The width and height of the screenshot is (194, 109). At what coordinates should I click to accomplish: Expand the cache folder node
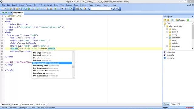(167, 29)
